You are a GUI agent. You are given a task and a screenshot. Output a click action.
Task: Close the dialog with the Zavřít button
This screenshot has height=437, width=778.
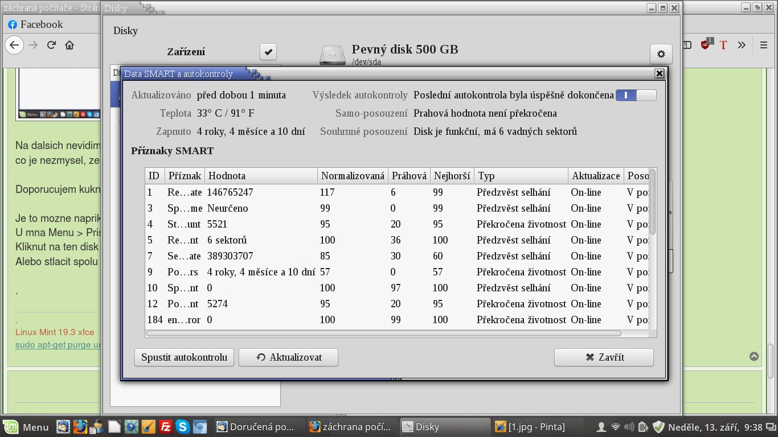pos(604,357)
